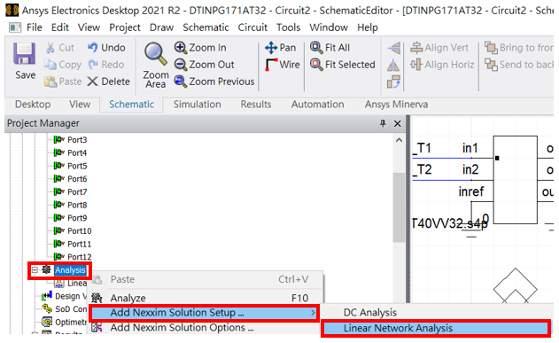The height and width of the screenshot is (343, 559).
Task: Close the Project Manager panel
Action: click(x=397, y=124)
